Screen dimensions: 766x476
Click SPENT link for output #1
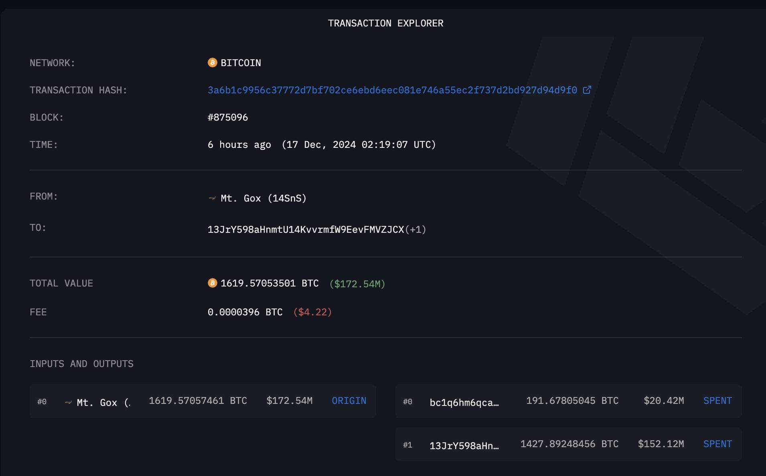(x=717, y=444)
